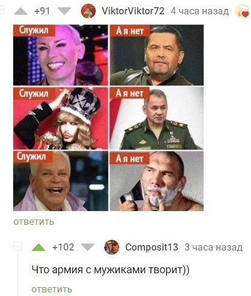Viewport: 251px width, 296px height.
Task: Downvote the Composit13 comment
Action: coord(88,247)
